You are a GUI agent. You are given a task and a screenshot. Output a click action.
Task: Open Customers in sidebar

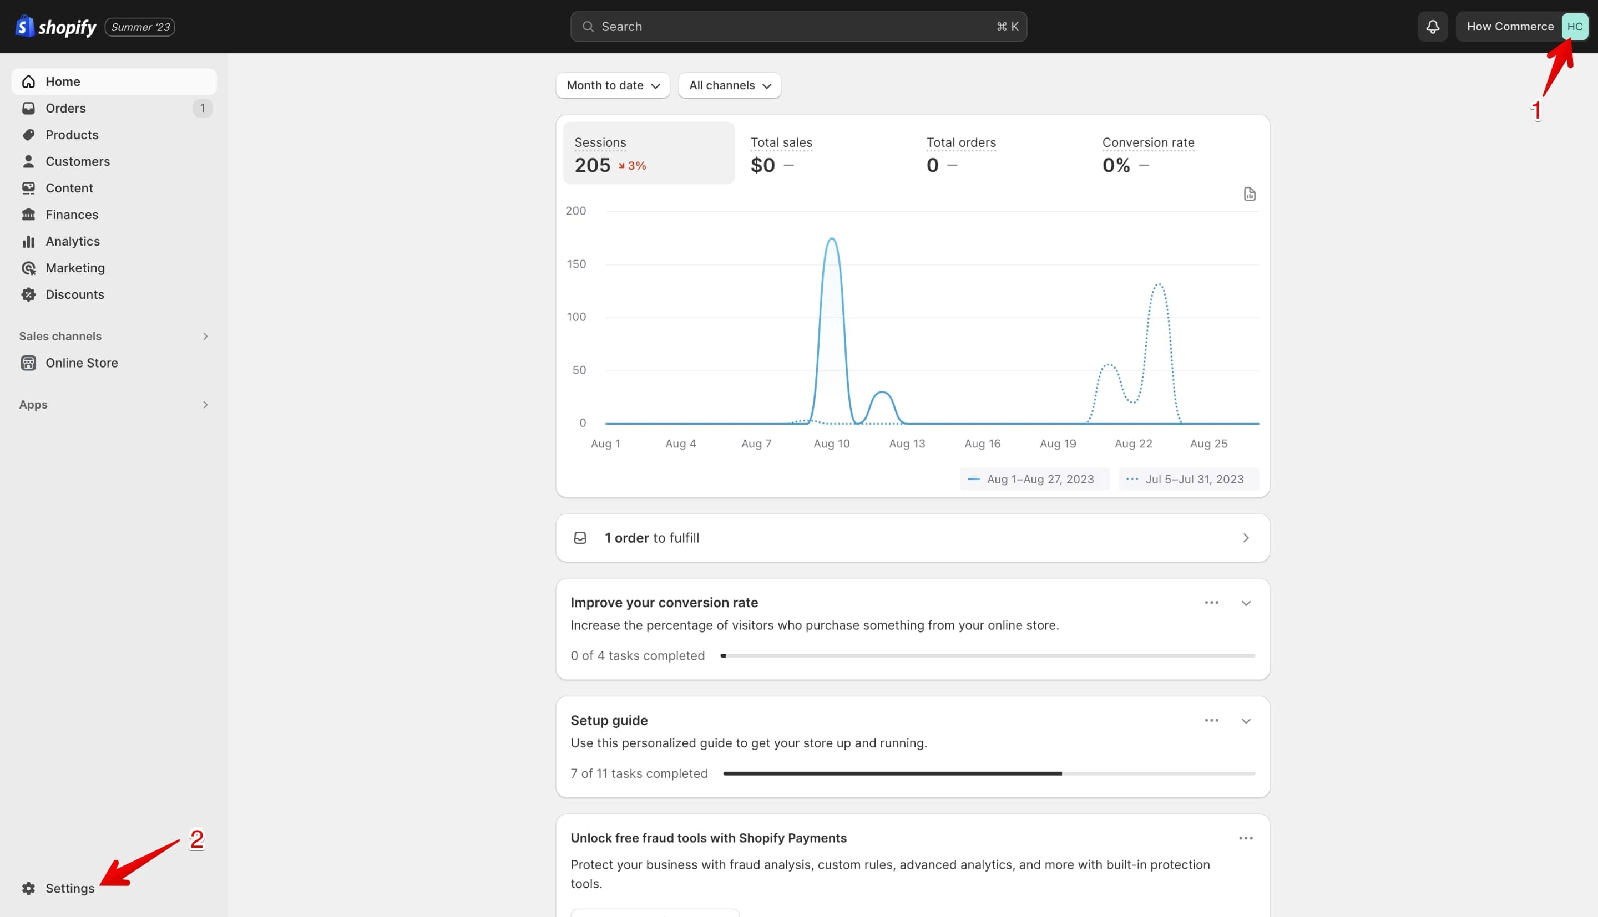114,161
